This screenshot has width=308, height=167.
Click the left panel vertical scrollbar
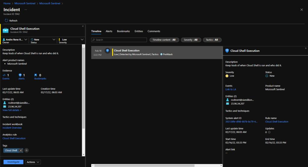pyautogui.click(x=84, y=88)
